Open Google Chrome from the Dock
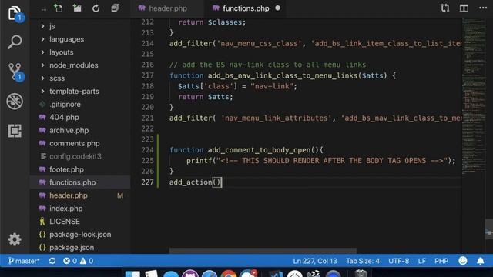493x277 pixels. [229, 273]
